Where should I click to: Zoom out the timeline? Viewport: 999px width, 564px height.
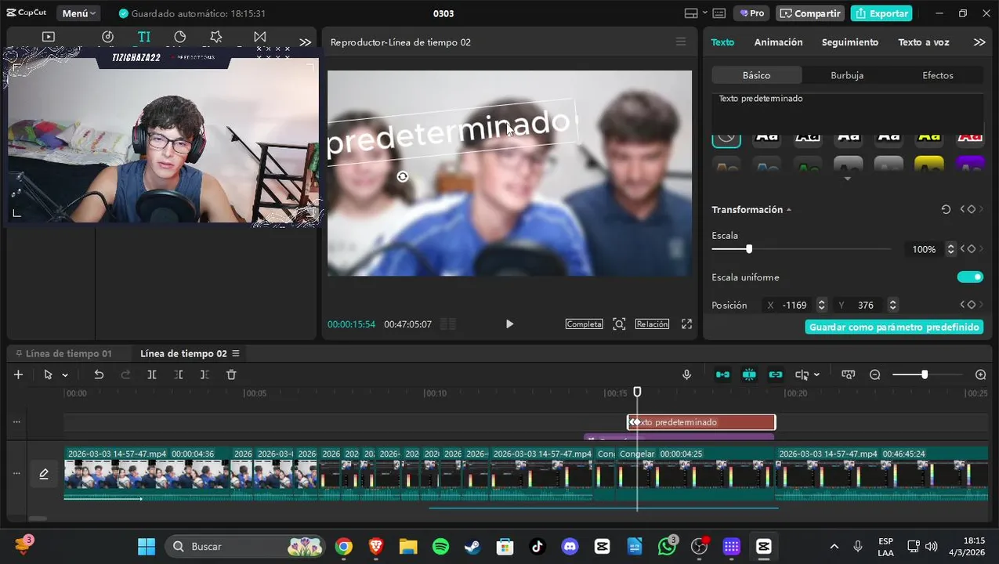875,375
